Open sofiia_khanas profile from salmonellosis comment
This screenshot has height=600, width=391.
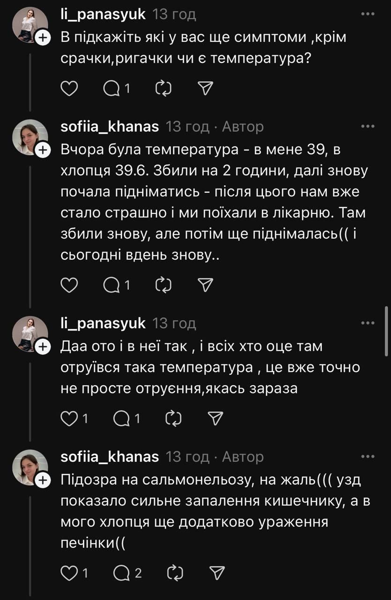coord(110,457)
